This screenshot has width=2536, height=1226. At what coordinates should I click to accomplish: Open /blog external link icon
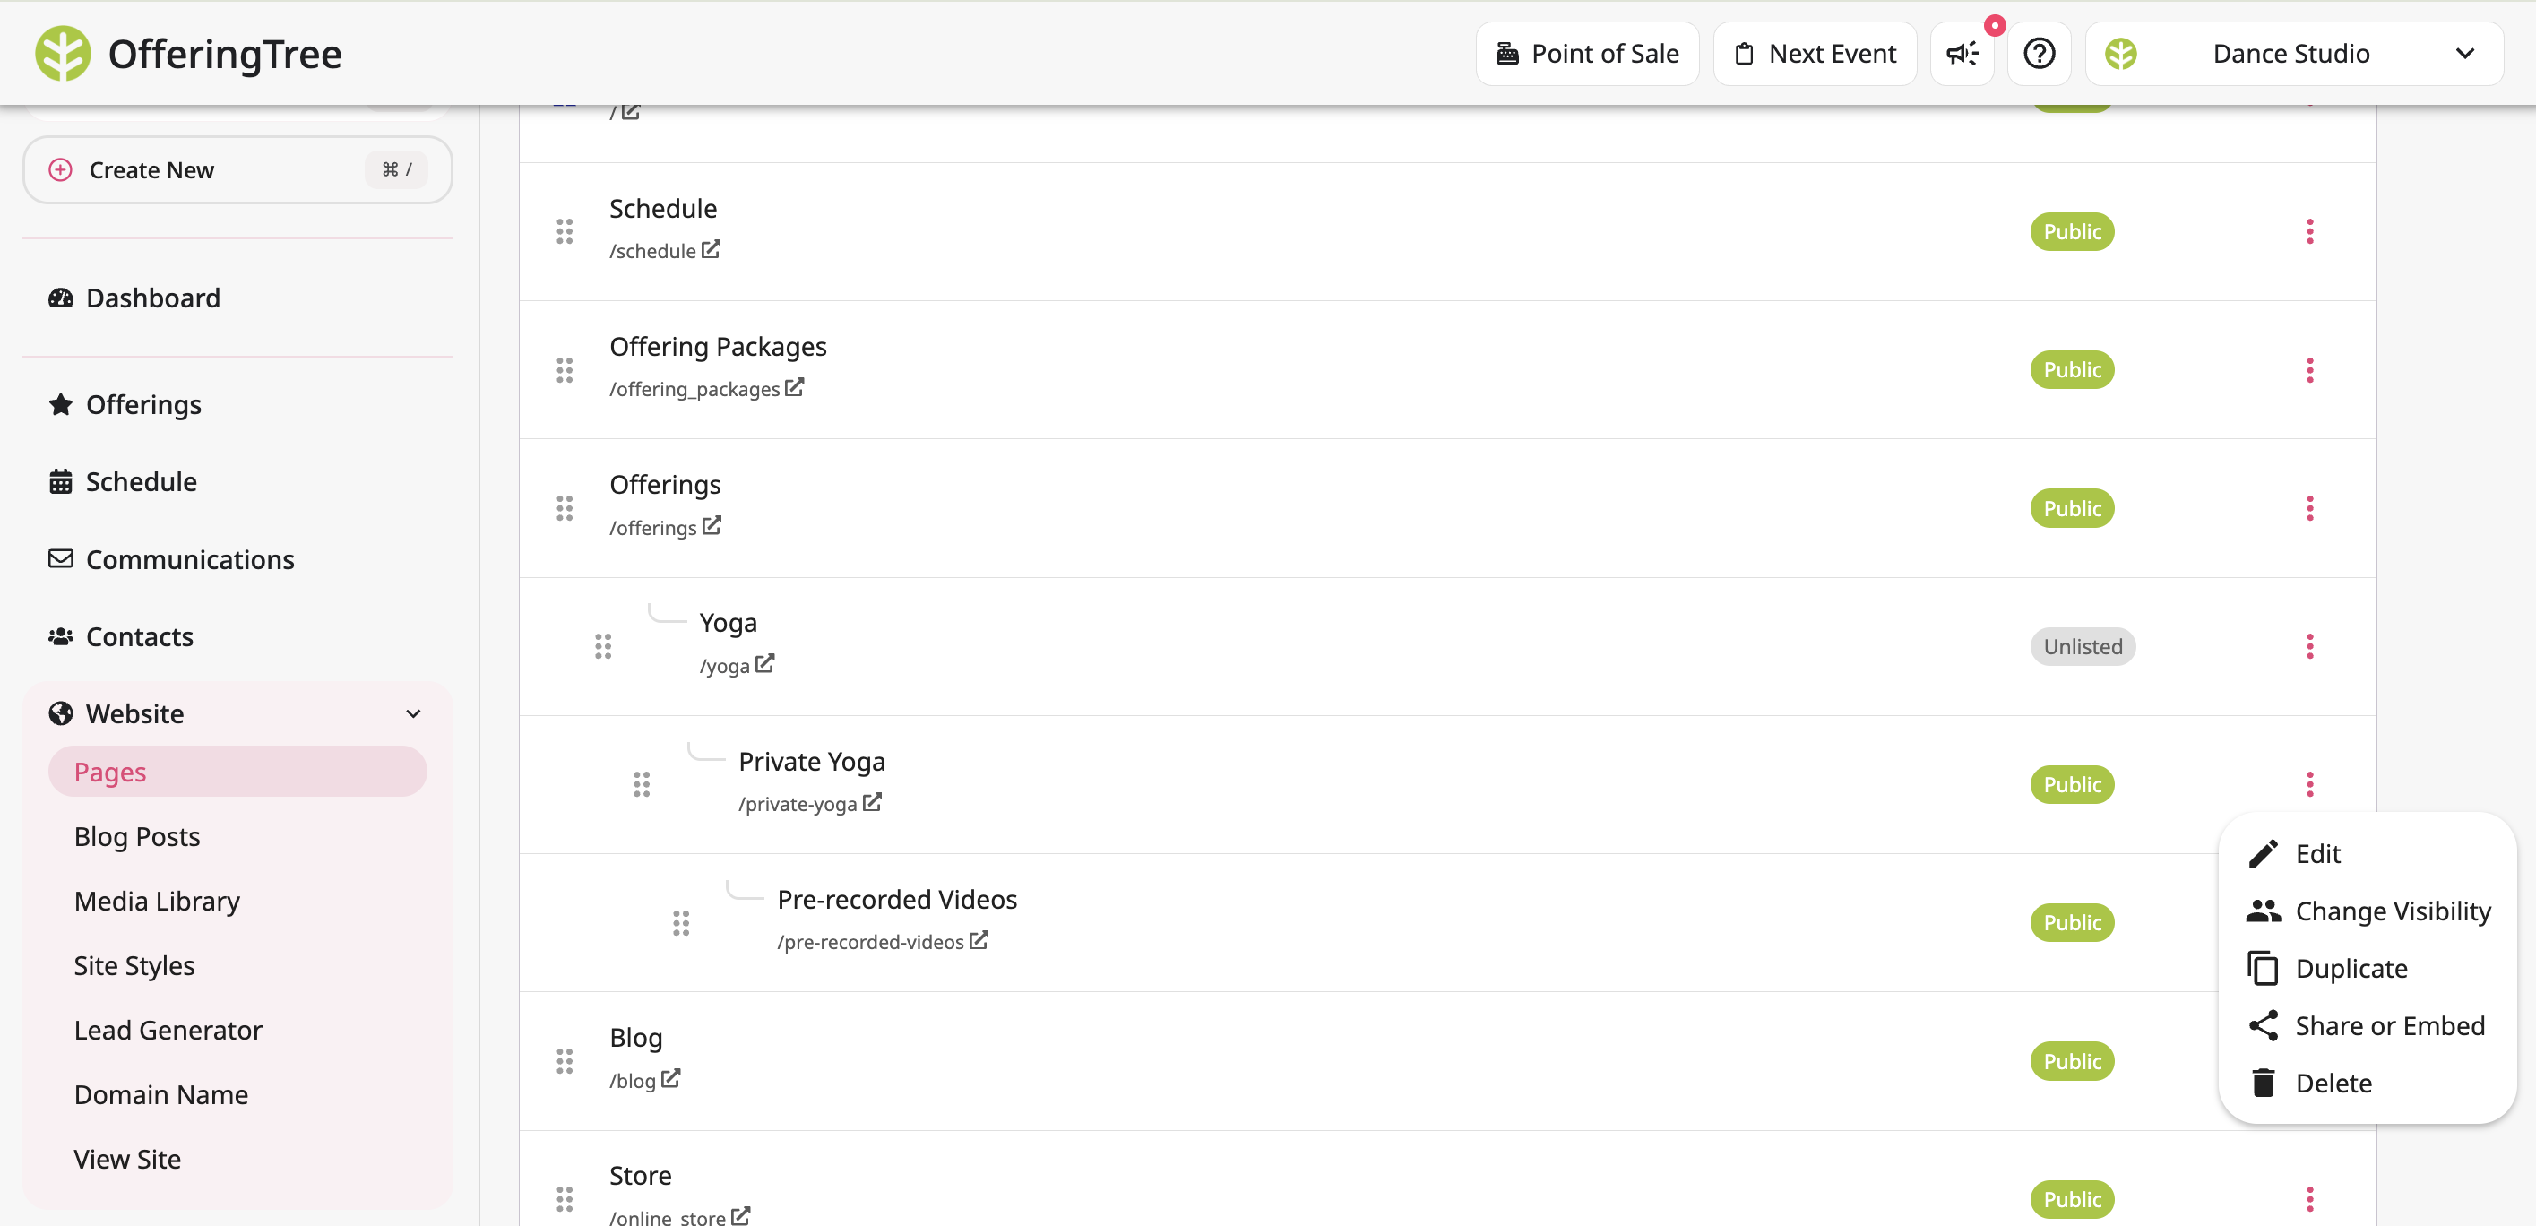pyautogui.click(x=670, y=1078)
